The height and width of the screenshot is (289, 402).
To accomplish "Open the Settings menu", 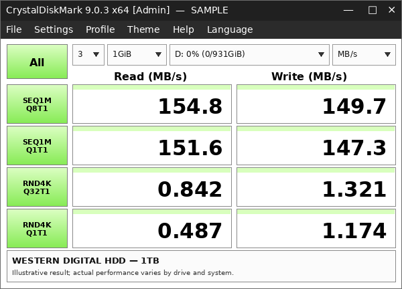I will tap(54, 29).
